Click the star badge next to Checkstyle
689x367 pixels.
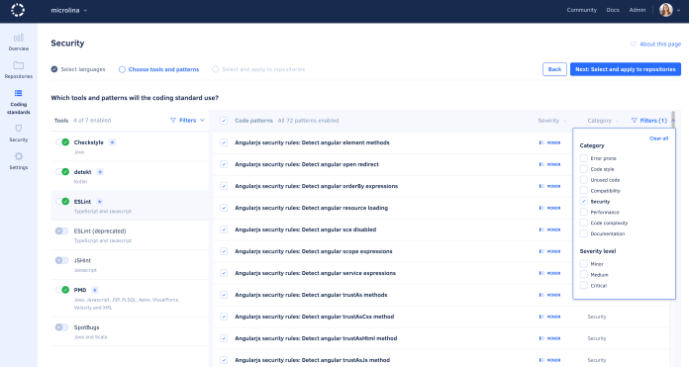click(x=112, y=142)
